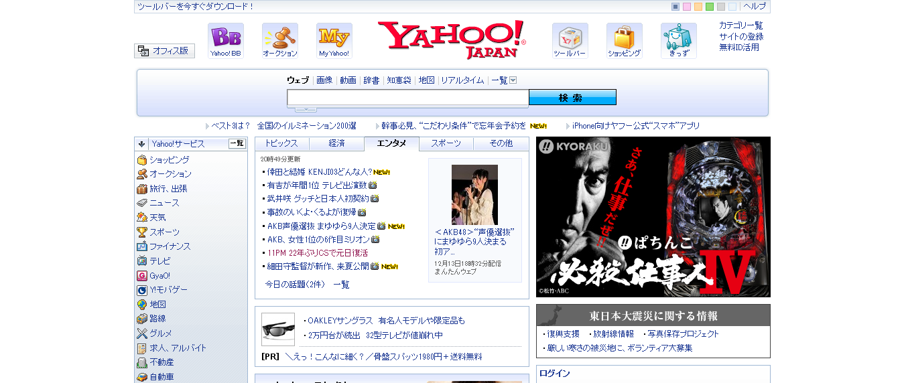Choose the pale blue theme color swatch
The width and height of the screenshot is (904, 383).
click(732, 7)
